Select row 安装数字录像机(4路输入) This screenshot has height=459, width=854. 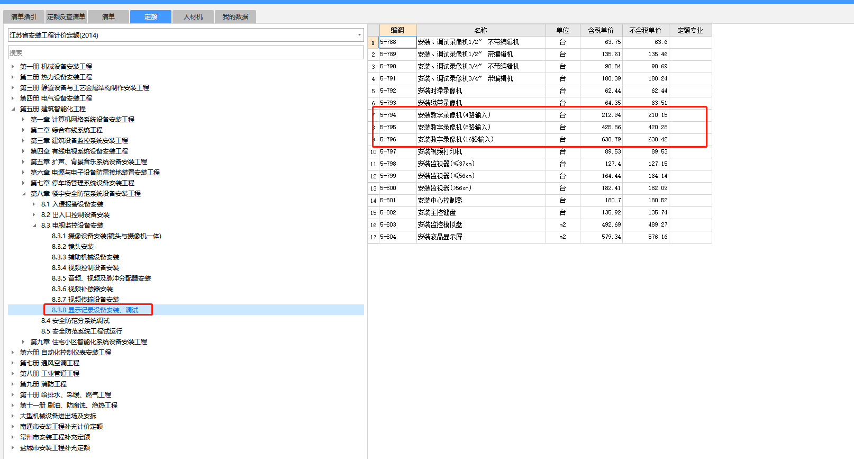click(x=540, y=115)
